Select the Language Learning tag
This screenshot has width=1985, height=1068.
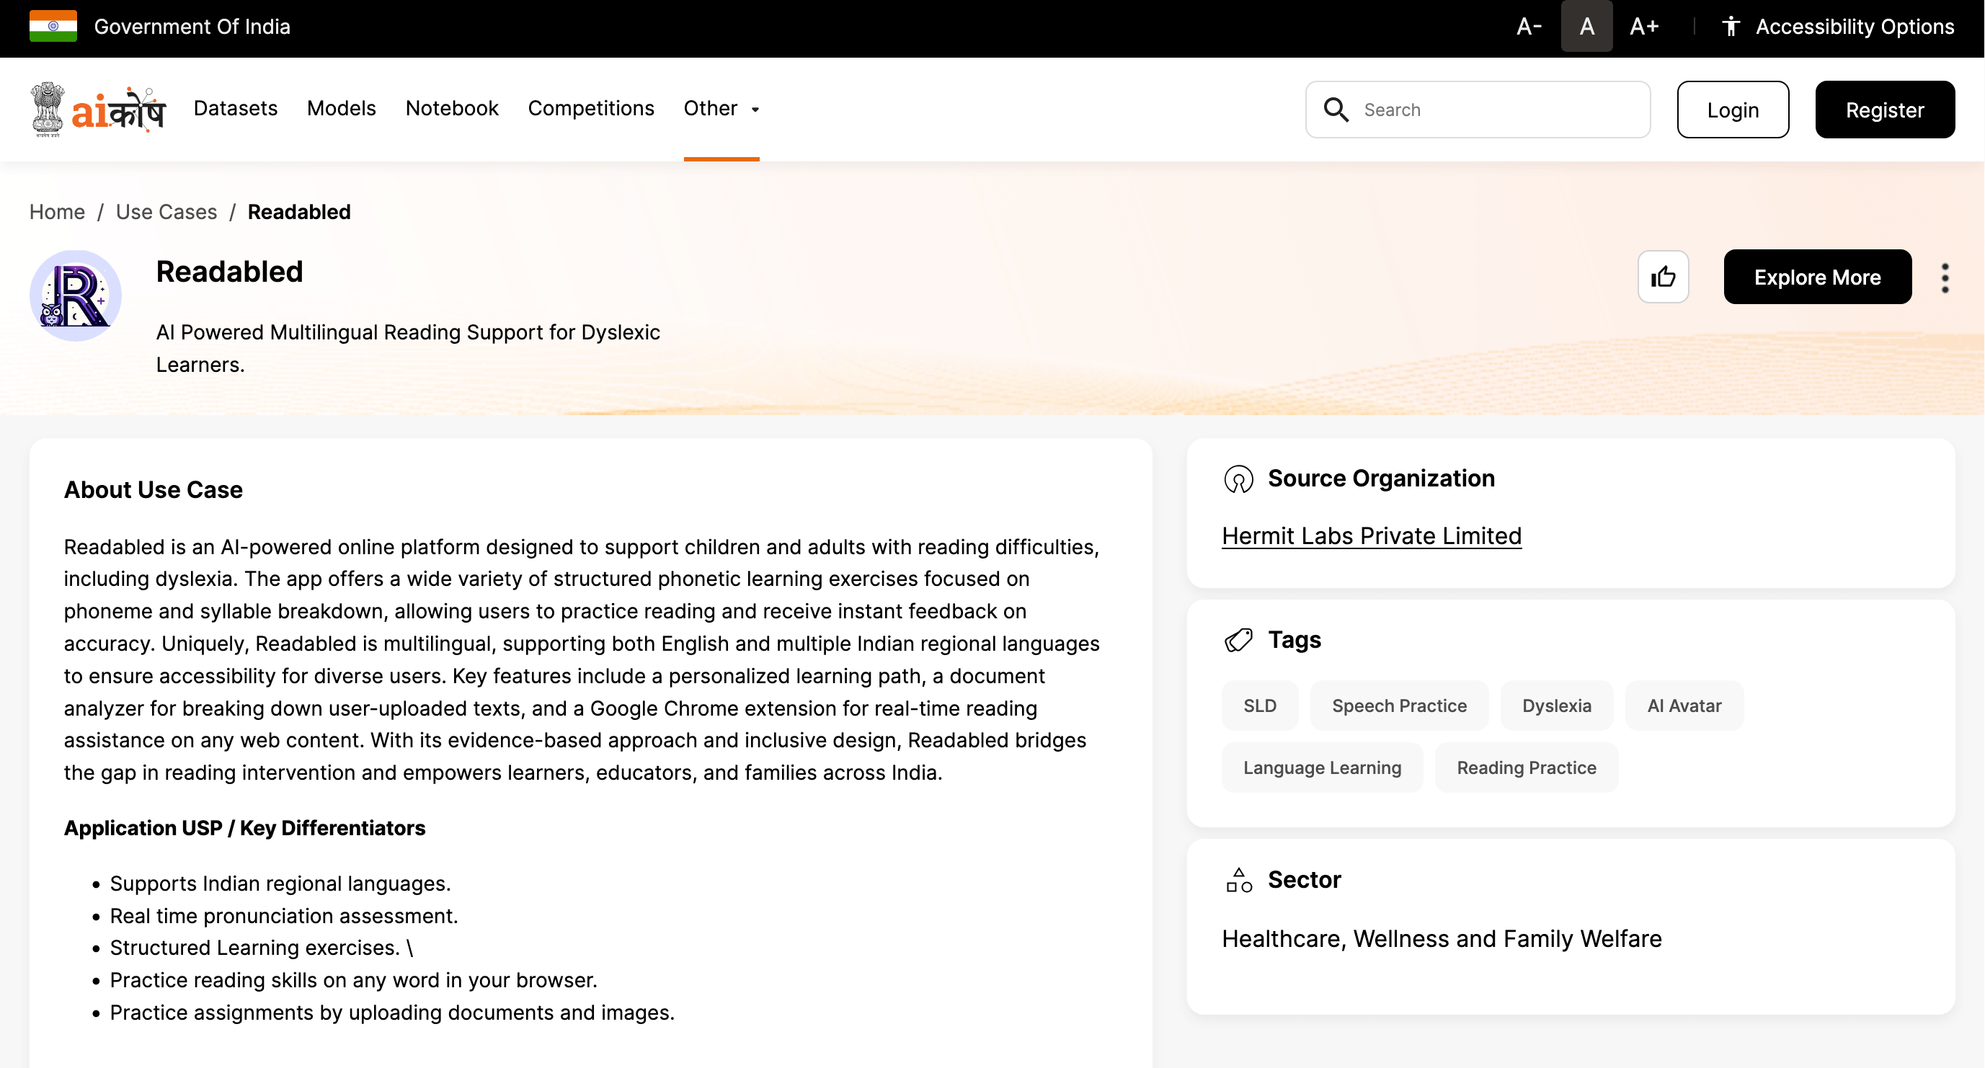(x=1323, y=767)
